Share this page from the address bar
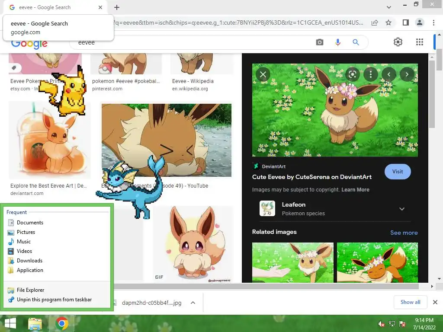443x332 pixels. tap(375, 22)
